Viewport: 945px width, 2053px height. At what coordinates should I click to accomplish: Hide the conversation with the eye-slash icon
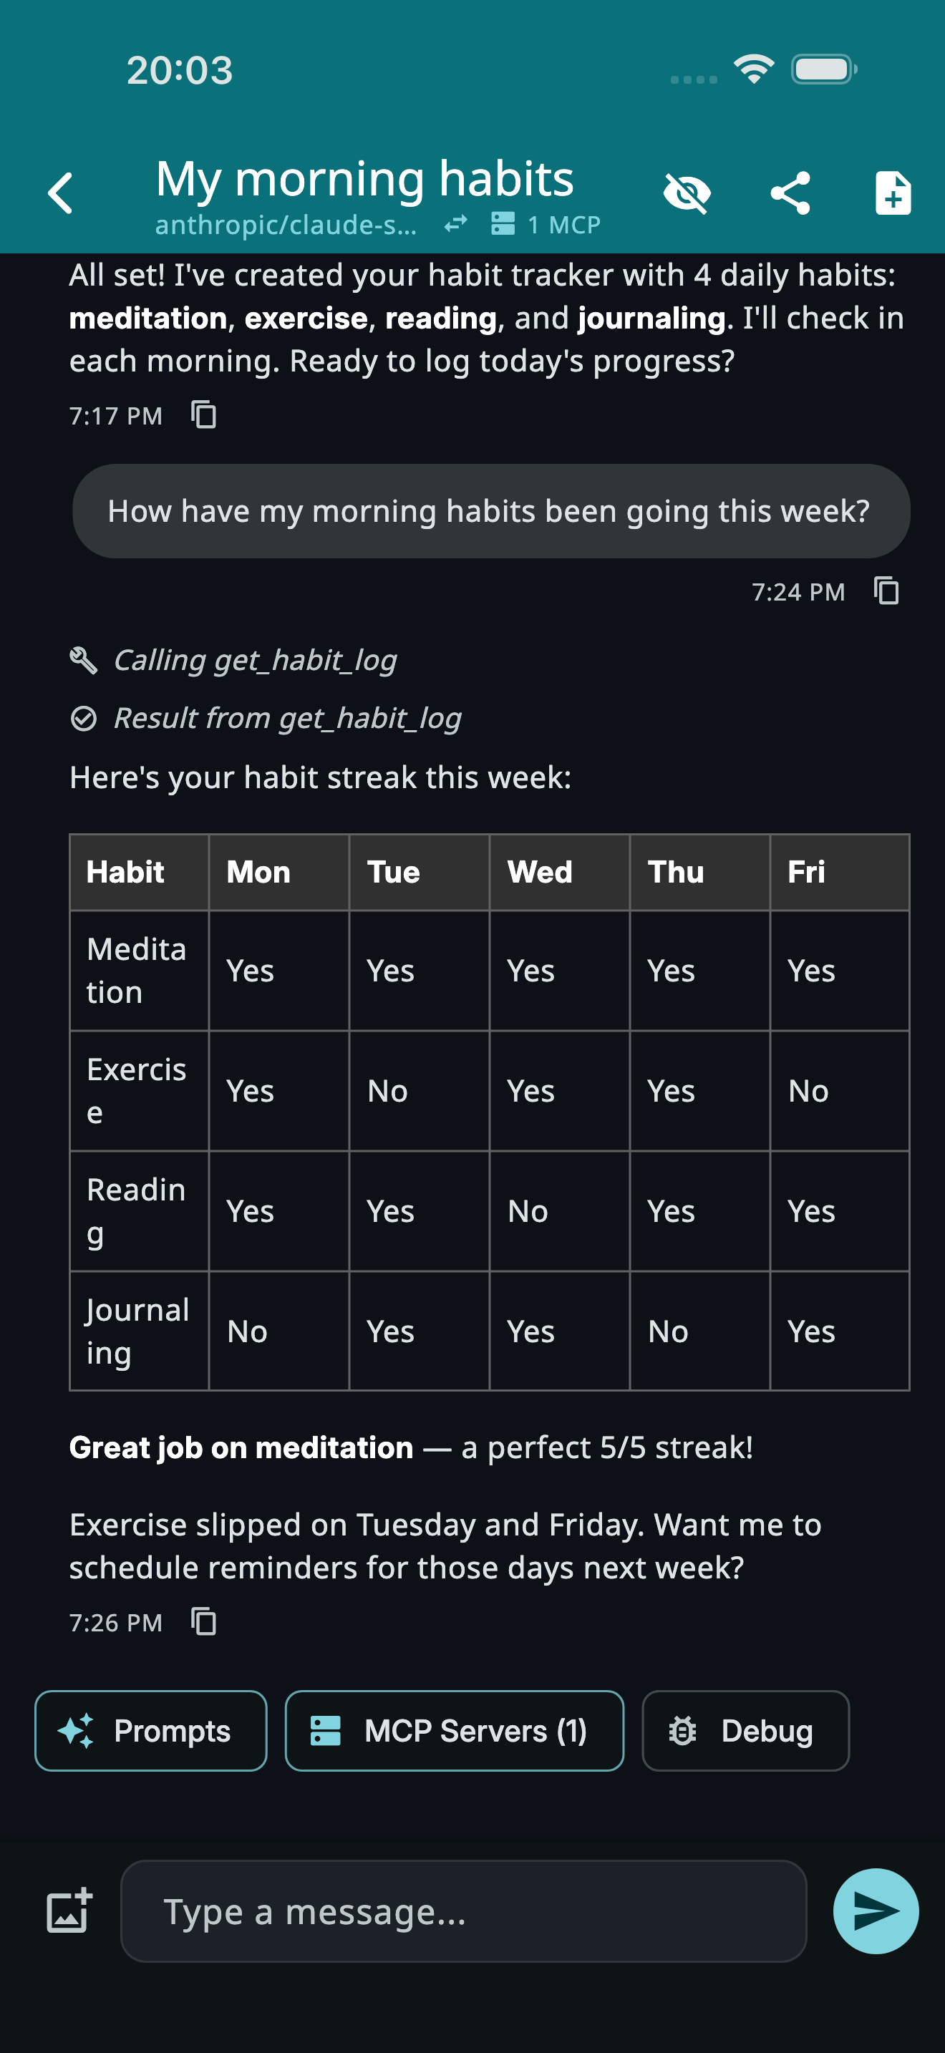click(x=687, y=191)
